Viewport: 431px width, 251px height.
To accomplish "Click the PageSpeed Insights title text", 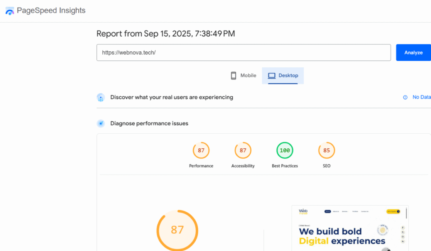I will click(x=51, y=11).
